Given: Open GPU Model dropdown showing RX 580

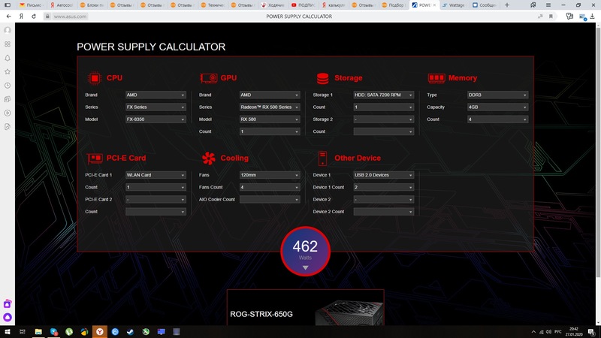Looking at the screenshot, I should tap(270, 119).
